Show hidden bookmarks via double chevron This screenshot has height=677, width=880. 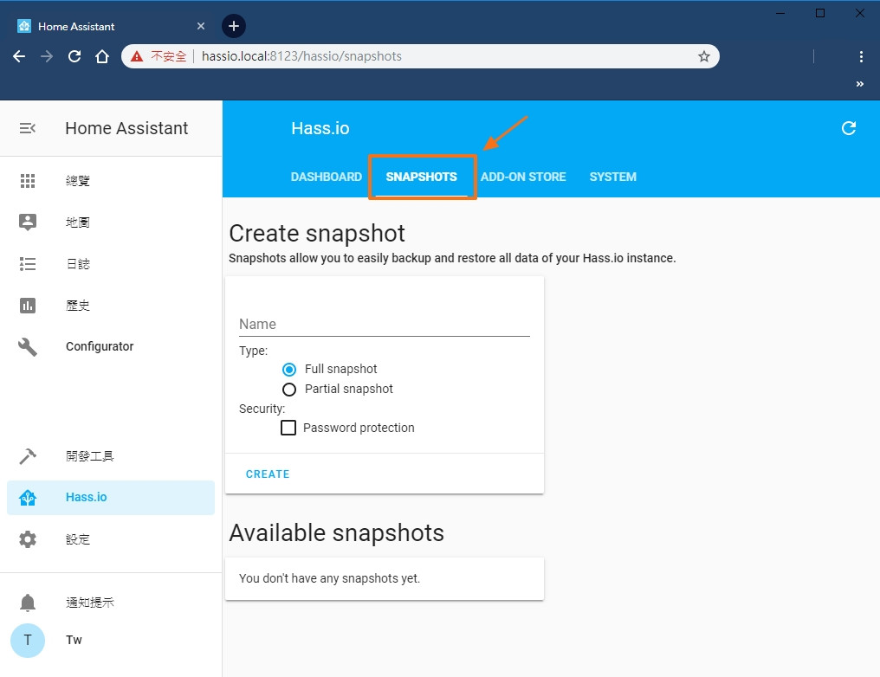[x=860, y=84]
